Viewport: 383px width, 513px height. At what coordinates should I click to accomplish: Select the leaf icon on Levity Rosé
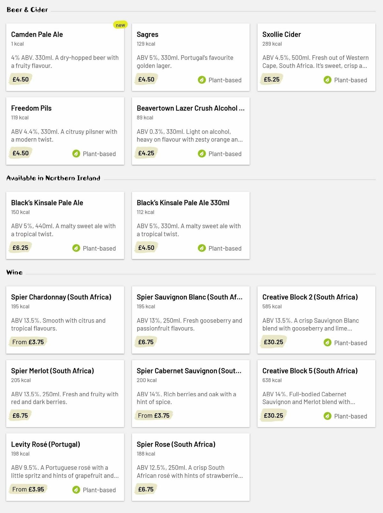[76, 490]
